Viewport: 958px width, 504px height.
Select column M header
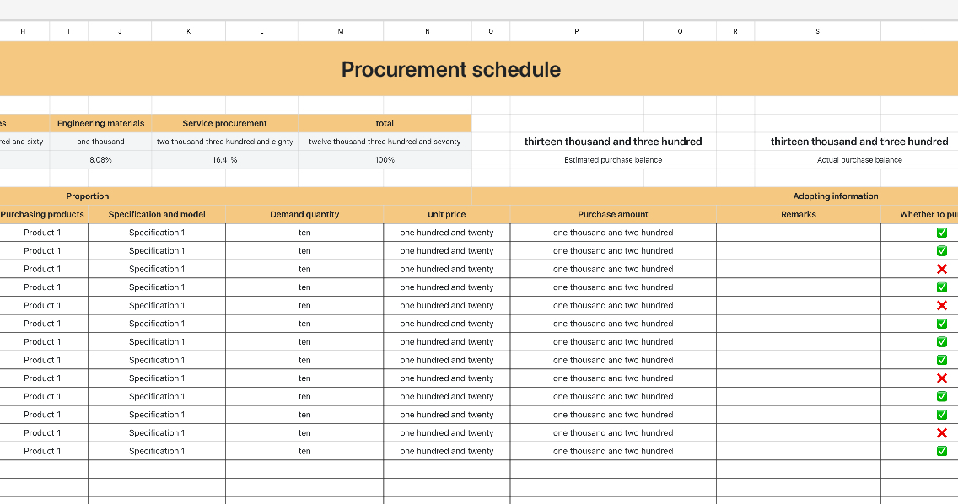341,31
